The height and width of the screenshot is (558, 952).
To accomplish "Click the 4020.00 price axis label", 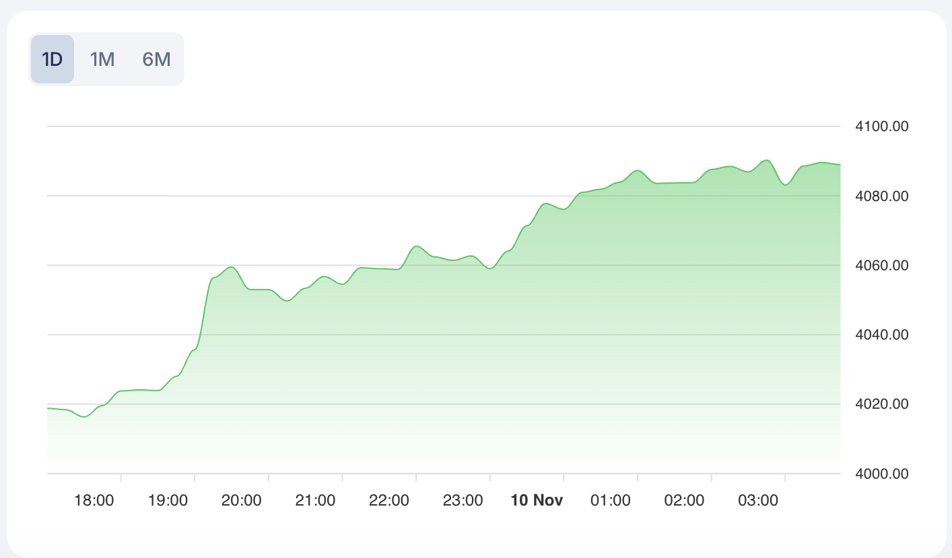I will click(x=881, y=404).
